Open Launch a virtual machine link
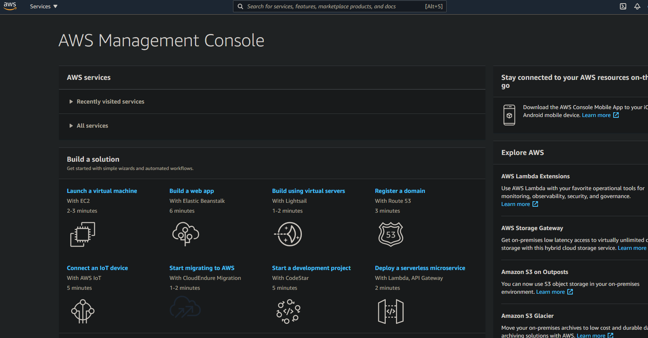 (102, 191)
